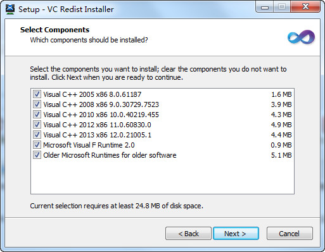325x252 pixels.
Task: Click the installer icon in title bar
Action: pos(10,9)
